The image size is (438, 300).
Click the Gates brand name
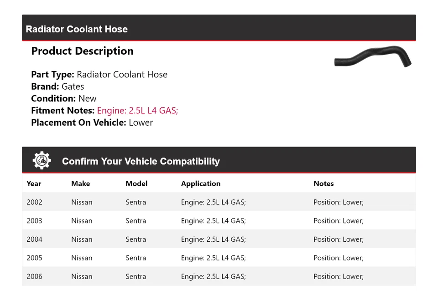tap(73, 86)
